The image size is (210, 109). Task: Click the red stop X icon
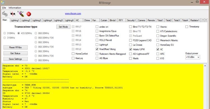pyautogui.click(x=29, y=14)
